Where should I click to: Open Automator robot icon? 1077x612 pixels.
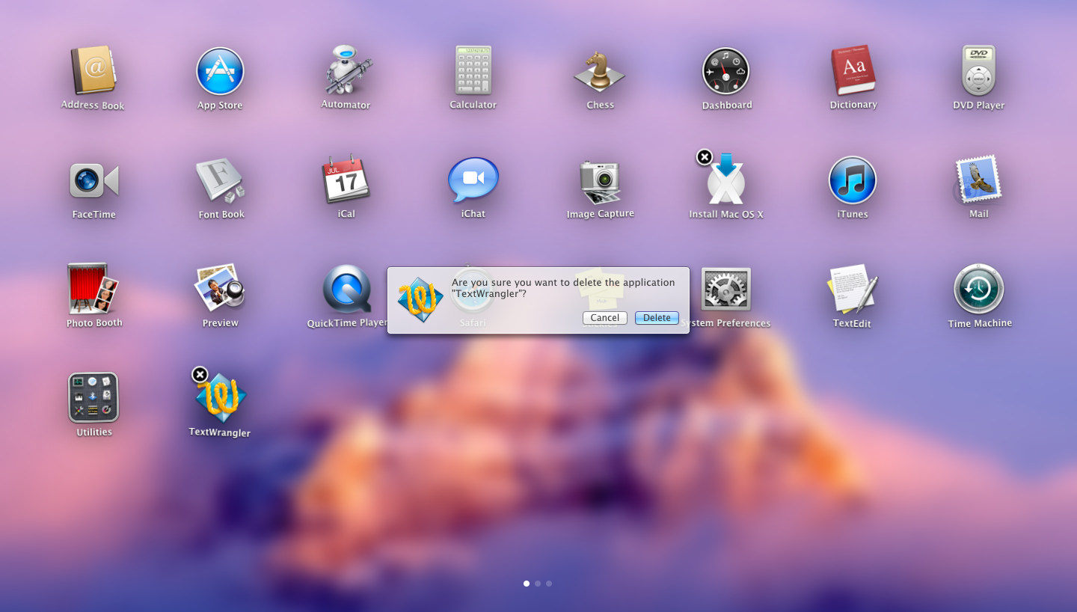pyautogui.click(x=346, y=70)
